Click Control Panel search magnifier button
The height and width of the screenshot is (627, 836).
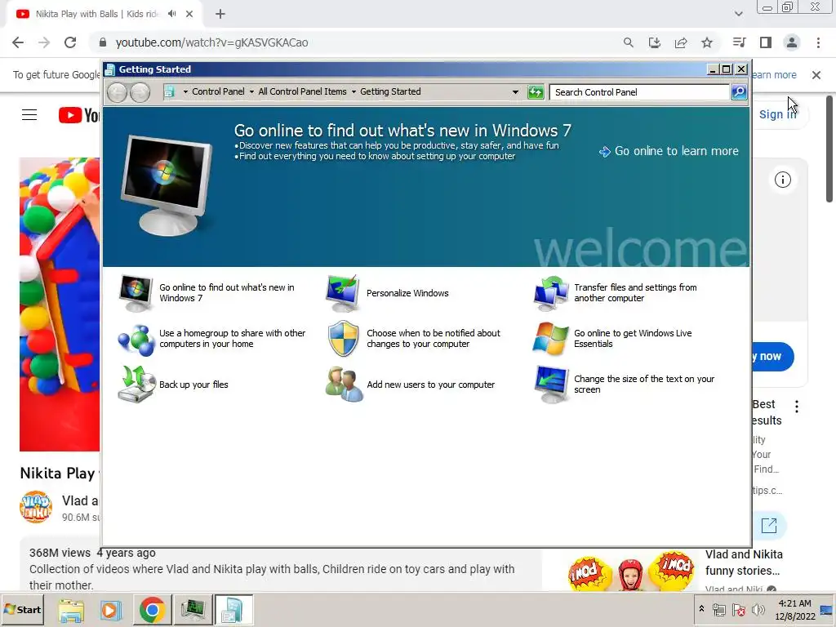coord(738,92)
